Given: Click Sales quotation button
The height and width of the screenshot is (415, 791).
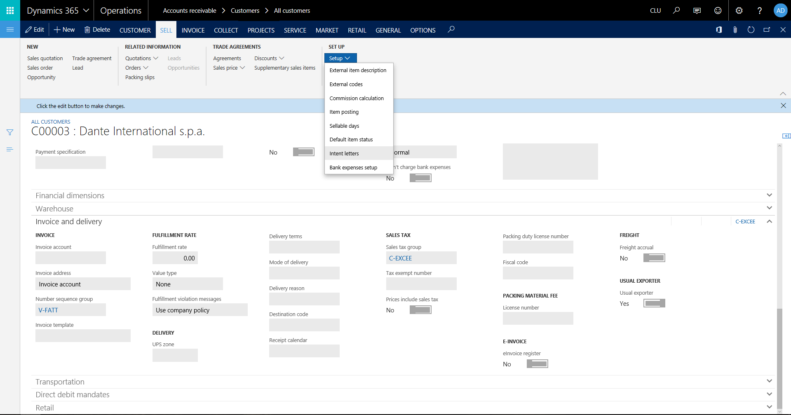Looking at the screenshot, I should click(x=45, y=58).
